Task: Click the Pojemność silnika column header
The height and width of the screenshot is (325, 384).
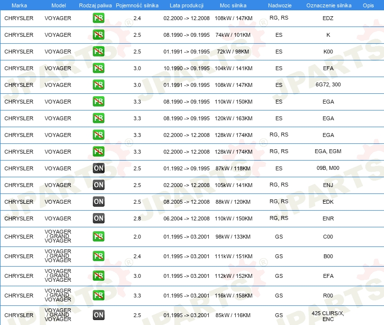Action: [137, 5]
